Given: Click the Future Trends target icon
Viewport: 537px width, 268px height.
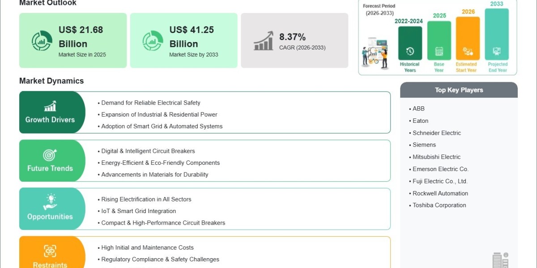Looking at the screenshot, I should pyautogui.click(x=50, y=155).
